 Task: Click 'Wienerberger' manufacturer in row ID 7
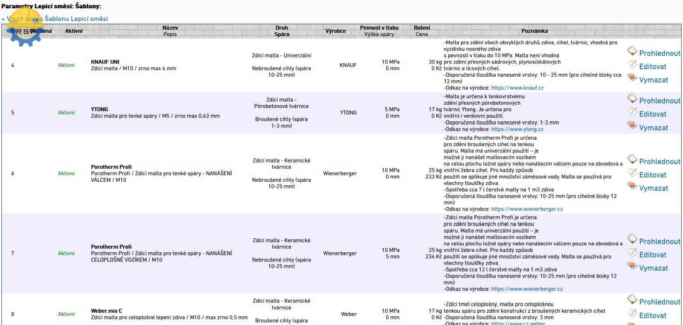(x=340, y=253)
